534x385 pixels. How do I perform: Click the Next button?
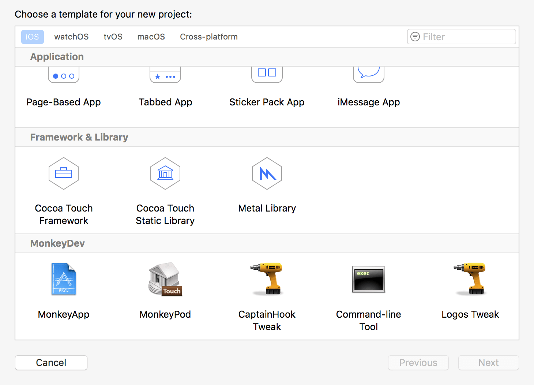tap(489, 363)
